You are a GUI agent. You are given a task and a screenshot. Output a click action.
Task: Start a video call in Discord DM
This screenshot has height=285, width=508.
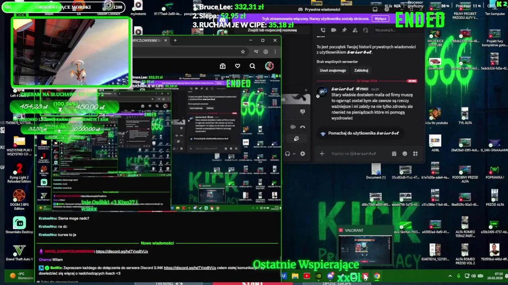click(334, 30)
